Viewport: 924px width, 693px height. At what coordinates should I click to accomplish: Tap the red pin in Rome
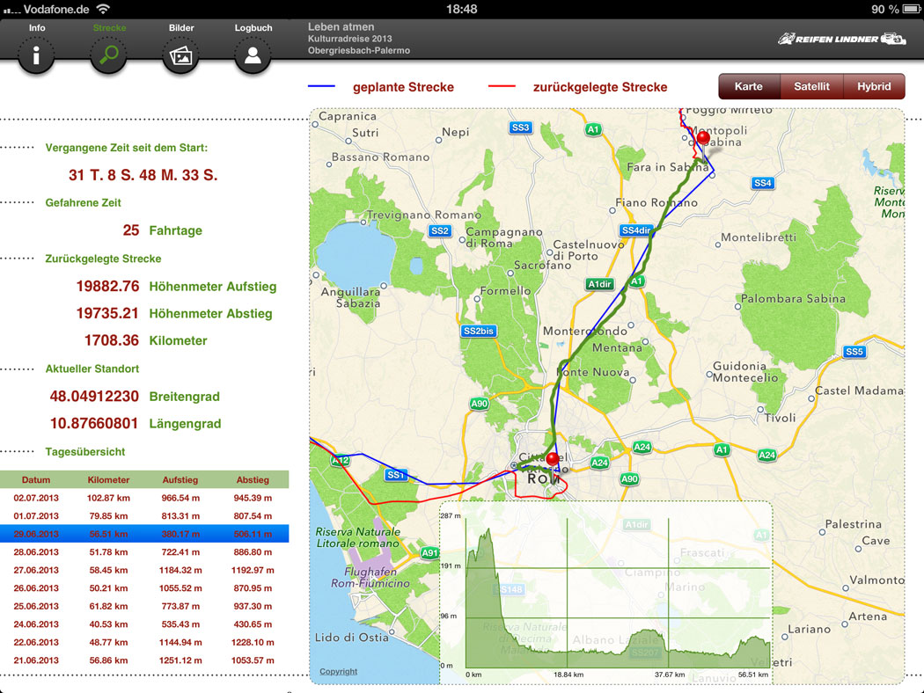553,459
